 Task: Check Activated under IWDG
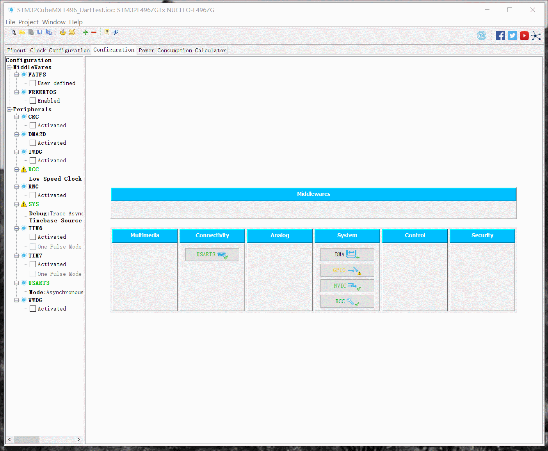coord(33,160)
